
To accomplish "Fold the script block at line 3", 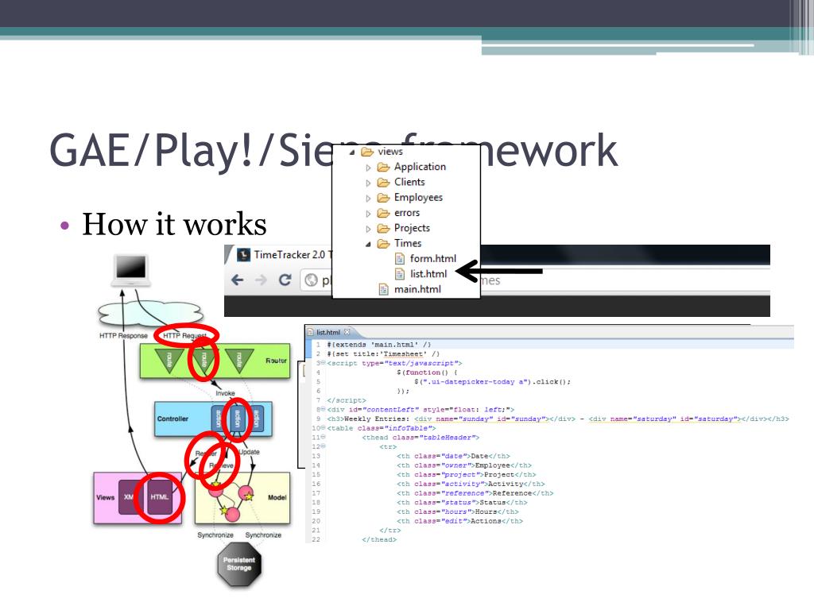I will 323,363.
